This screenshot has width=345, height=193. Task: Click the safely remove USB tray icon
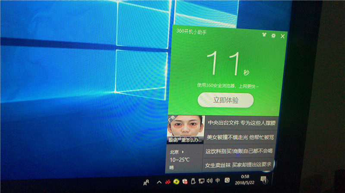point(193,181)
